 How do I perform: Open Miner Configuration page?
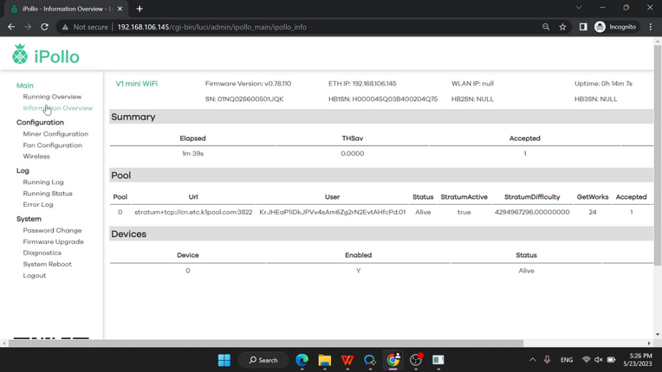55,134
